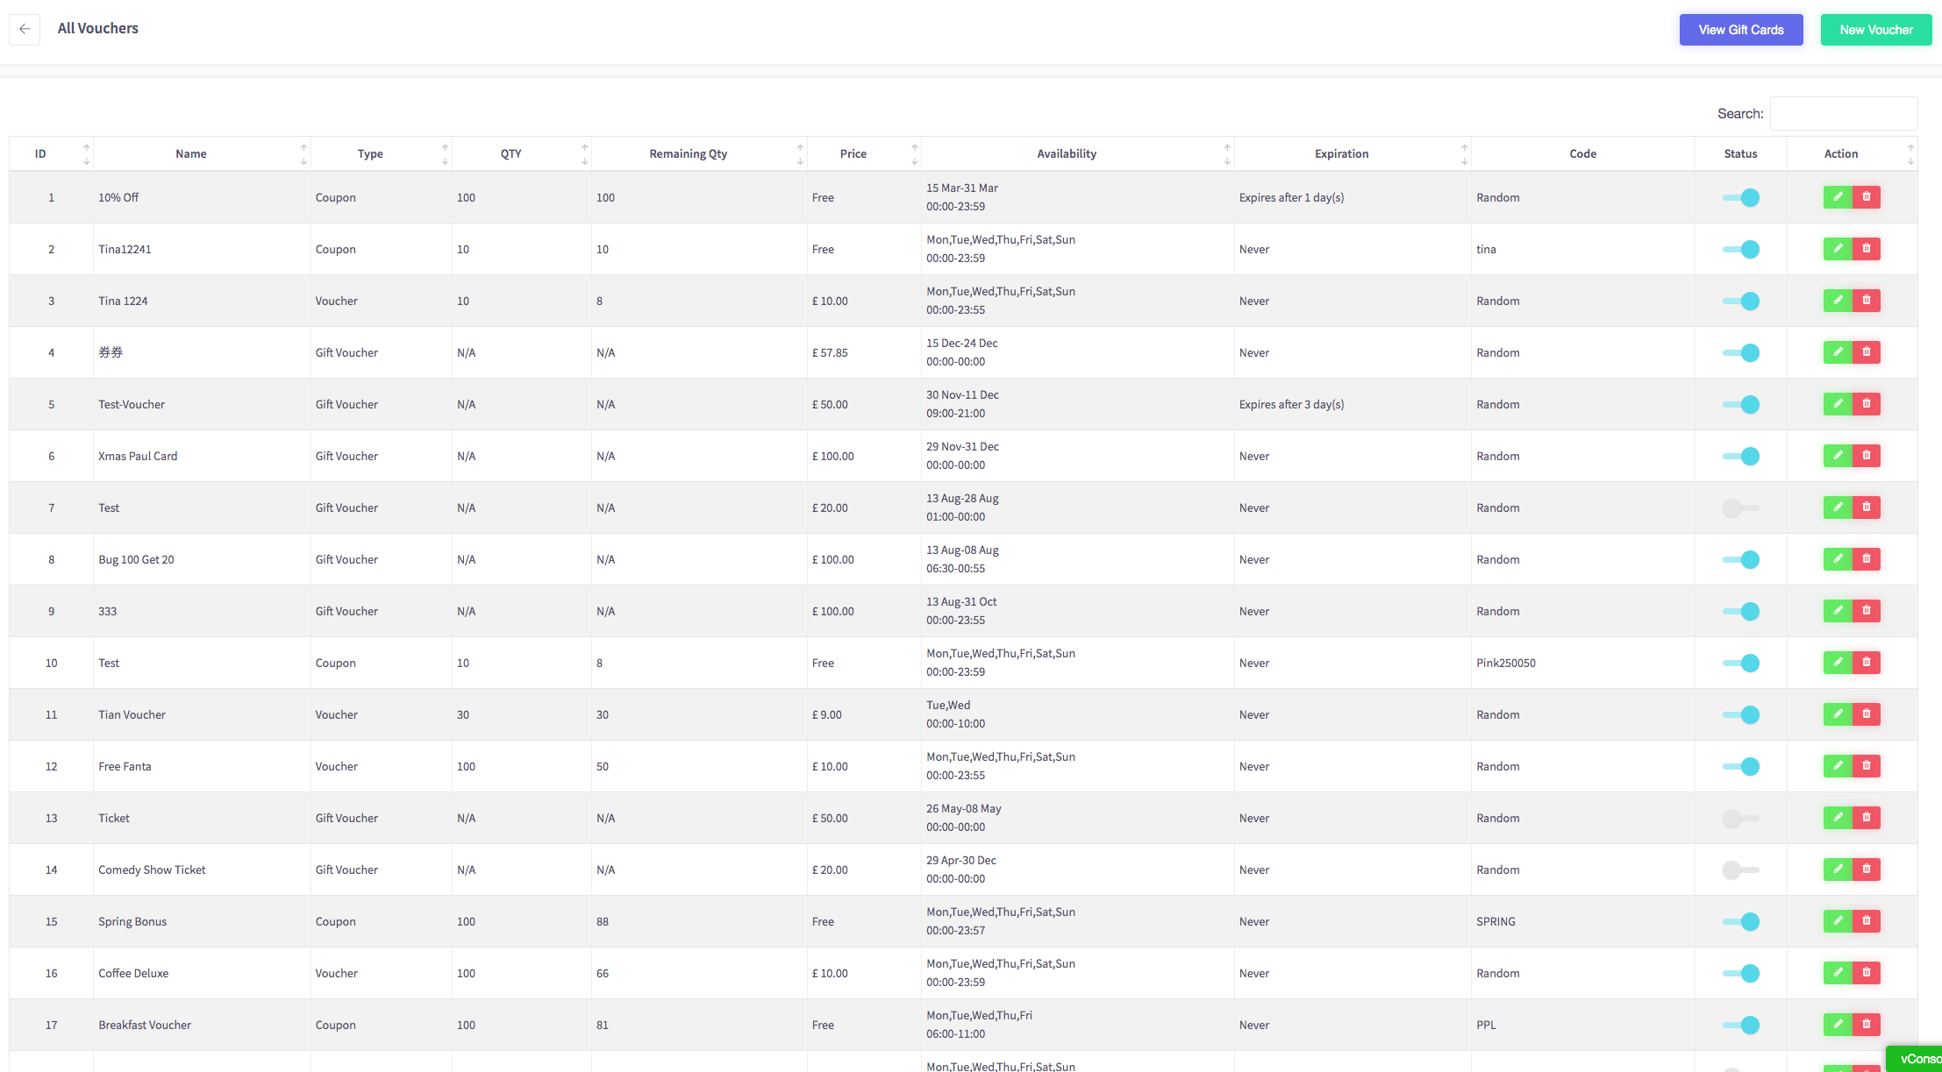Enable the ID 7 Test gift voucher
Screen dimensions: 1942x1072
point(1741,508)
